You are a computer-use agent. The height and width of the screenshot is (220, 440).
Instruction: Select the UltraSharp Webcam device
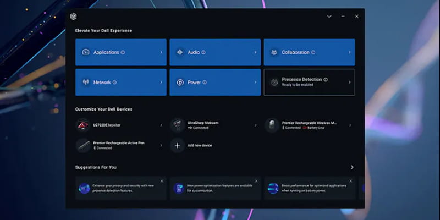[215, 125]
